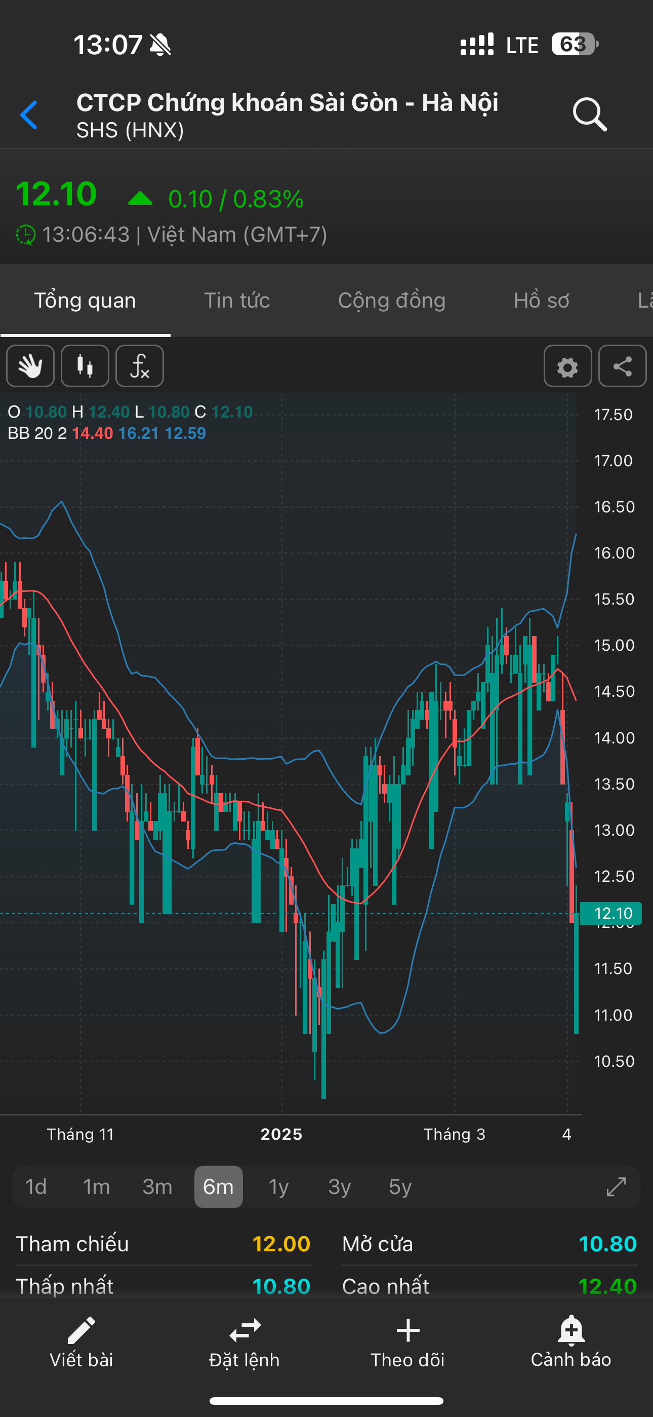
Task: Open chart settings gear
Action: 567,366
